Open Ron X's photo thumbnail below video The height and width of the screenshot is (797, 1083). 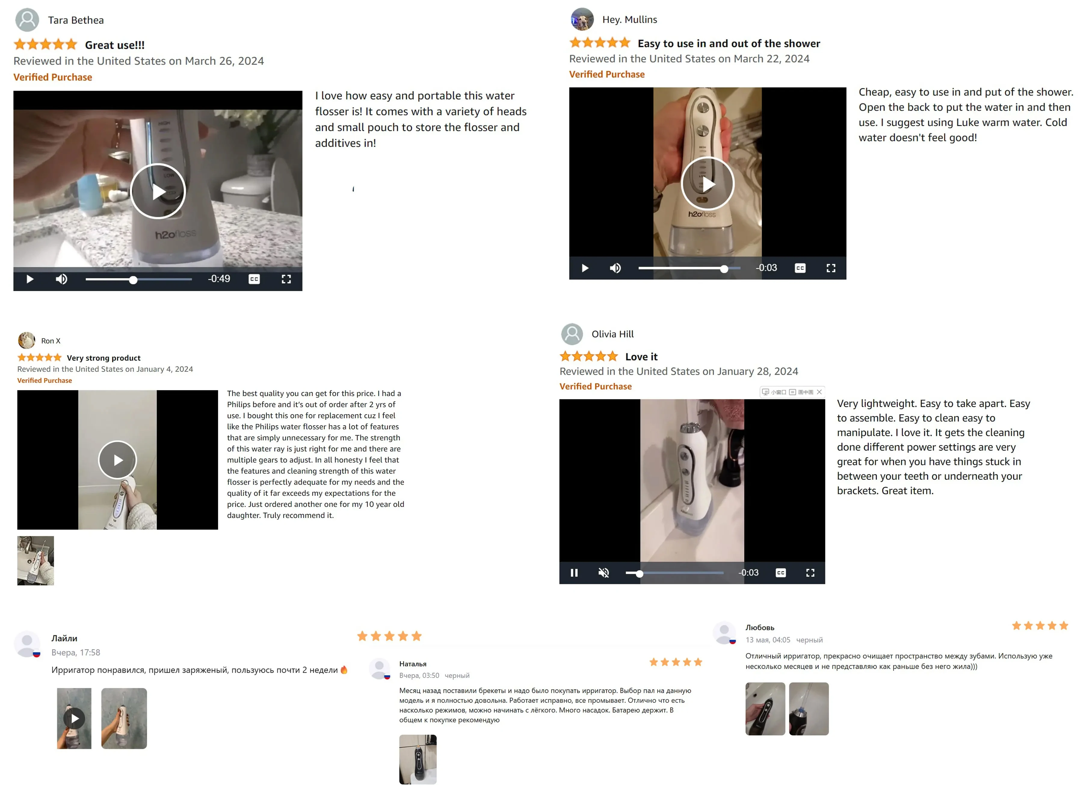[36, 561]
